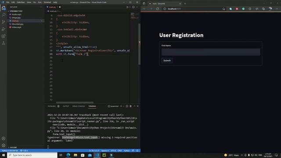Viewport: 281px width, 158px height.
Task: Click the red browser extension icon
Action: (237, 9)
